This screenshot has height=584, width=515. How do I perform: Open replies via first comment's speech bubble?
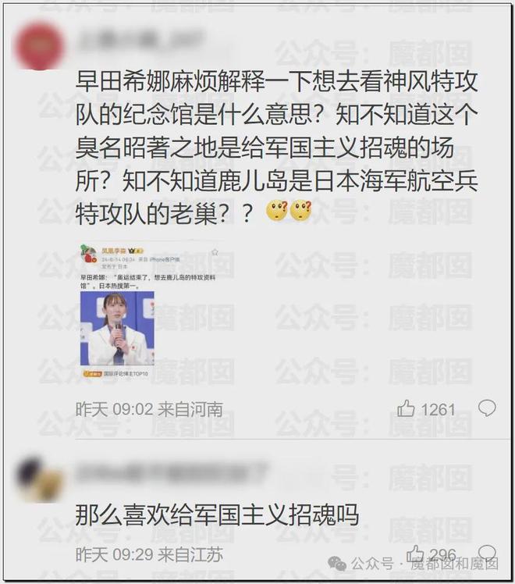pyautogui.click(x=487, y=408)
